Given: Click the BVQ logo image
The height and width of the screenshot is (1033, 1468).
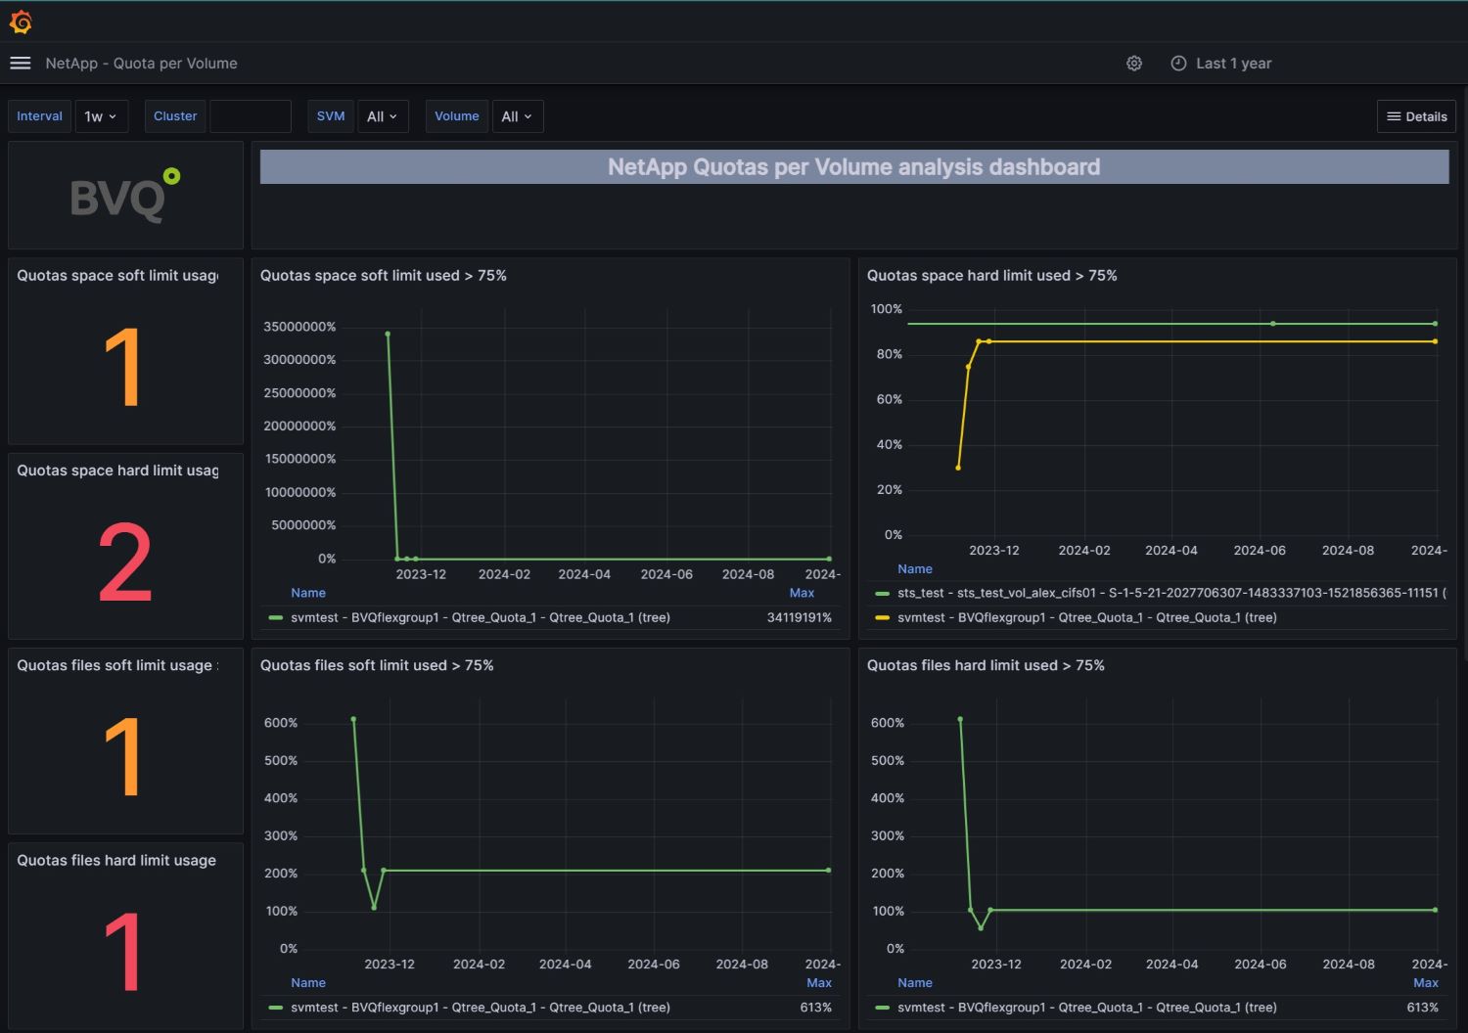Looking at the screenshot, I should point(124,196).
